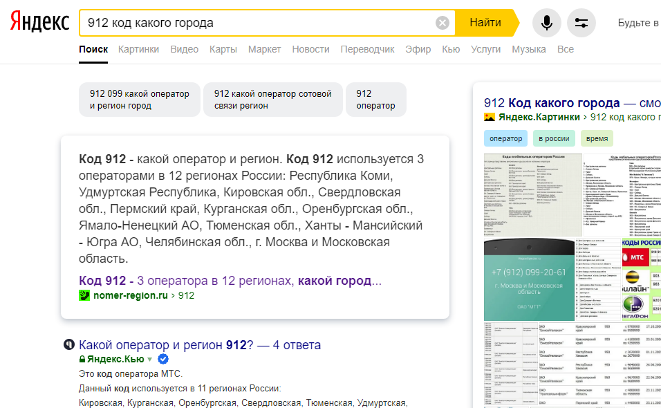
Task: Focus the search input field
Action: (x=256, y=23)
